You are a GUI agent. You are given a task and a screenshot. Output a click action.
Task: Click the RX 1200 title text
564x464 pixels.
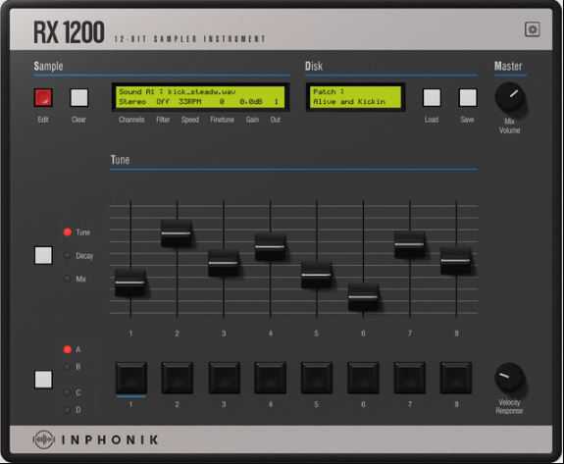[69, 32]
